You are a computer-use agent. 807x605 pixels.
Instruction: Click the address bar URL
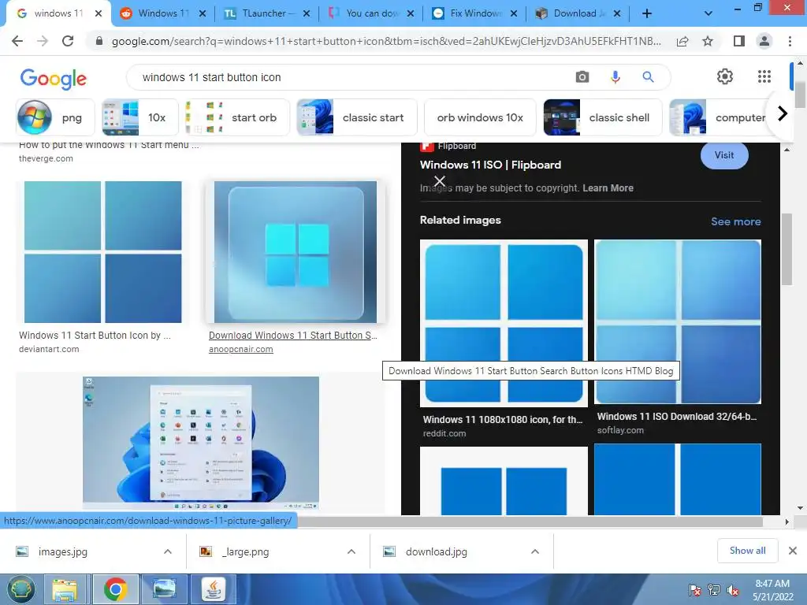coord(386,41)
